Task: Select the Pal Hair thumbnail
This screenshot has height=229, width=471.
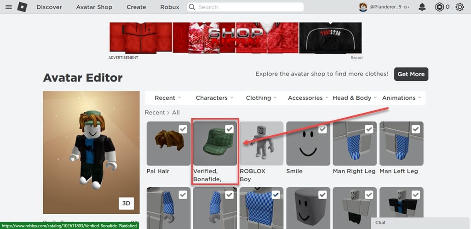Action: (168, 143)
